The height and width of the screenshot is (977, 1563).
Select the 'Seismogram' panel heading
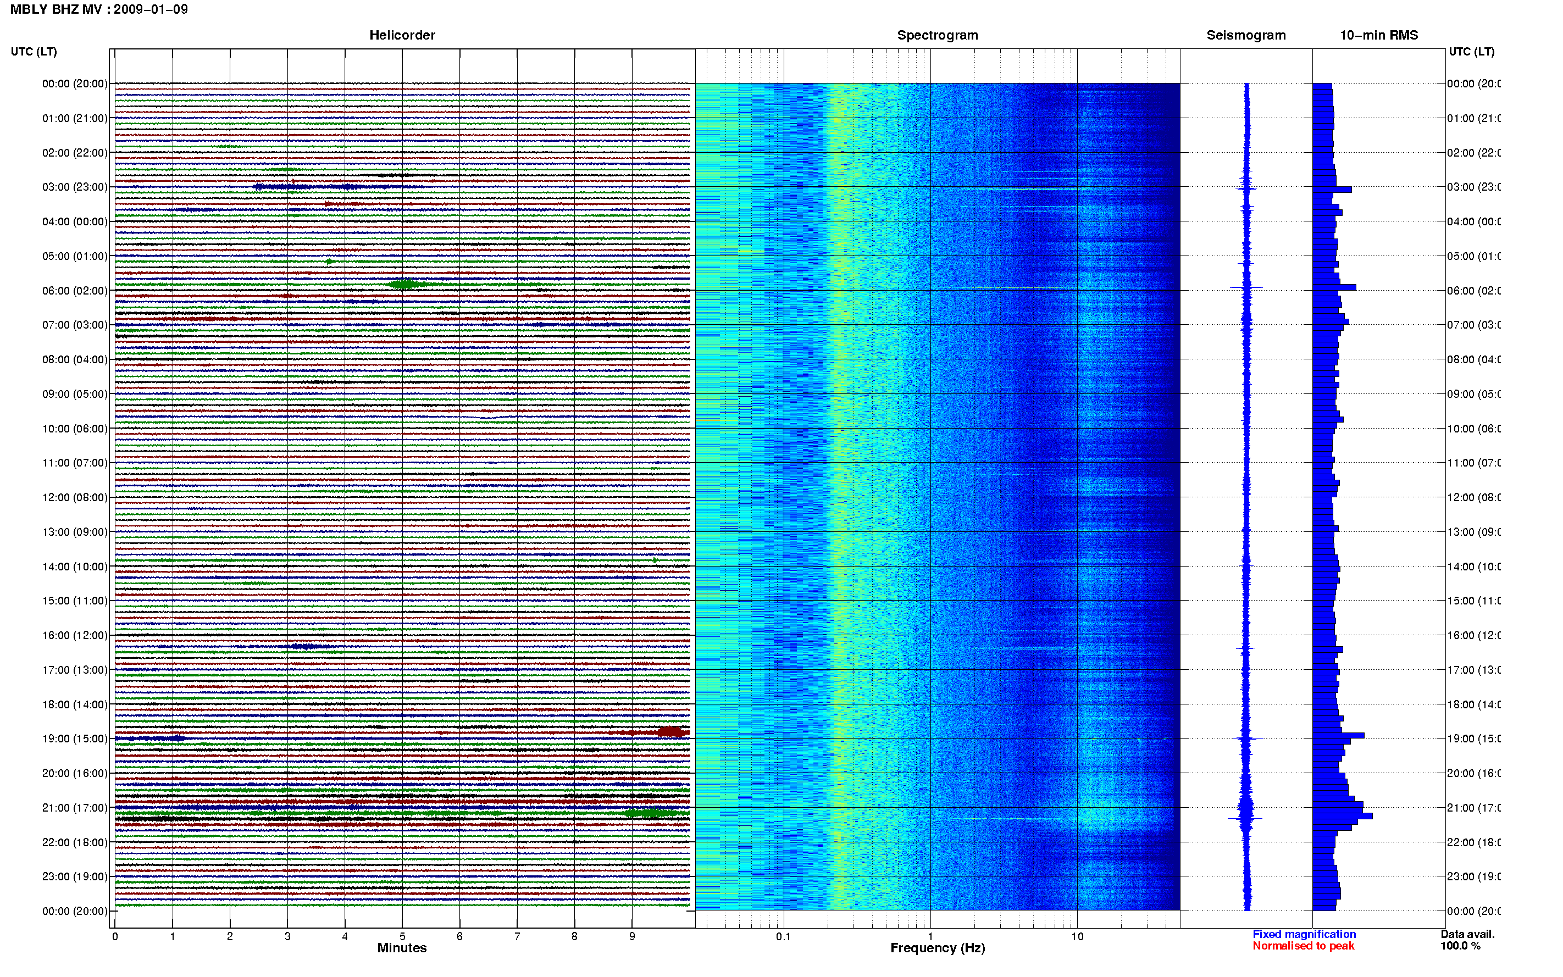1246,36
